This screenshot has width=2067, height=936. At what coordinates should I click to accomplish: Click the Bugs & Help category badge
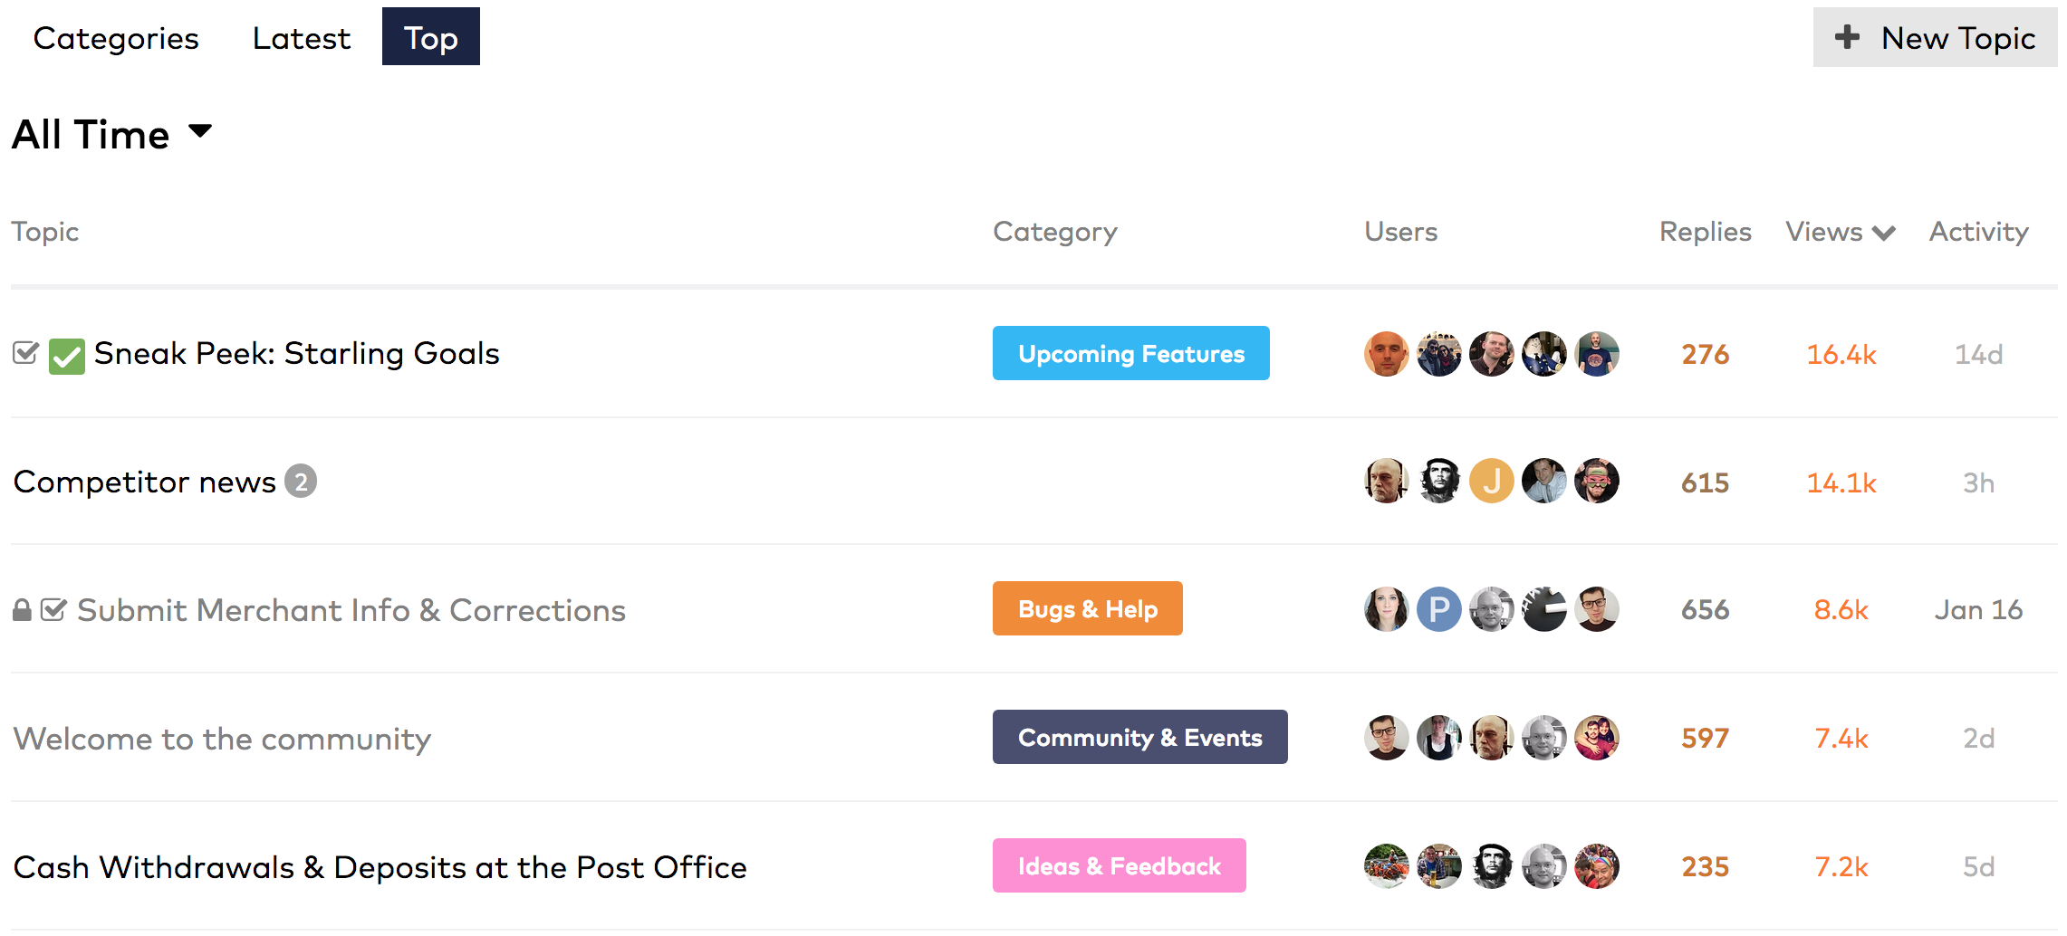[x=1087, y=609]
